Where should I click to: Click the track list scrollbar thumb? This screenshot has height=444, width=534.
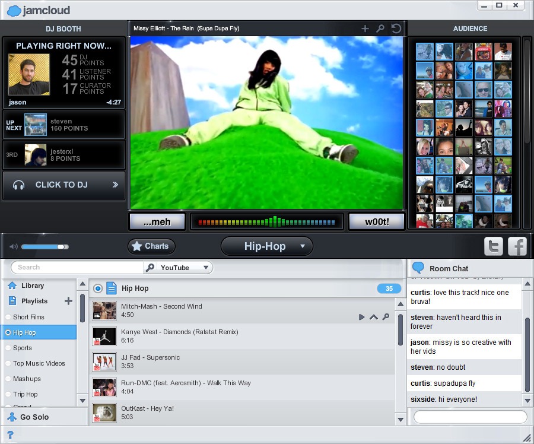click(401, 330)
